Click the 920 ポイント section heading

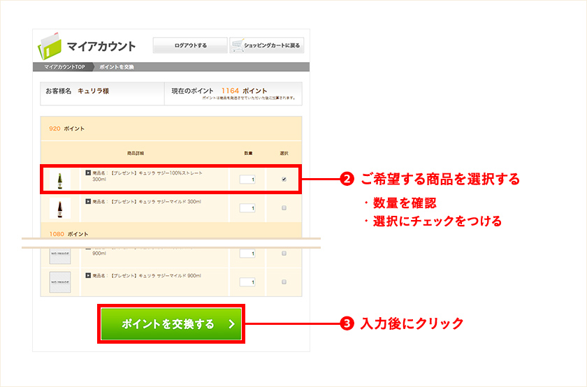(x=66, y=129)
